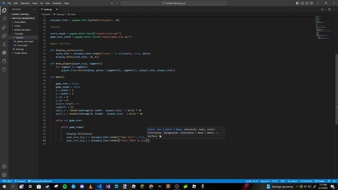The height and width of the screenshot is (190, 338).
Task: Click the Tutorials breadcrumb
Action: [x=45, y=14]
